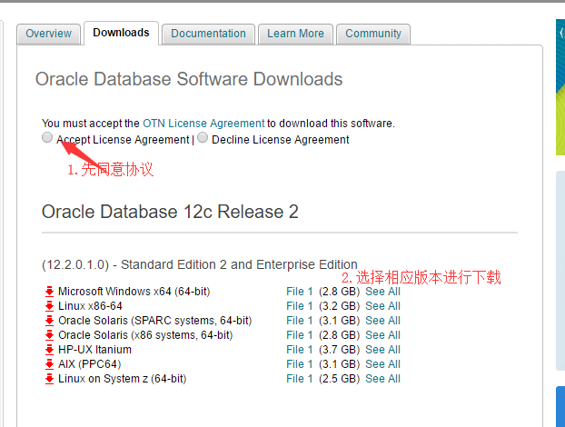Viewport: 565px width, 427px height.
Task: Download File 1 for Microsoft Windows x64
Action: (300, 292)
